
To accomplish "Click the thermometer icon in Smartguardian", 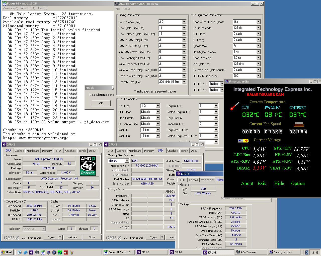I will point(235,106).
